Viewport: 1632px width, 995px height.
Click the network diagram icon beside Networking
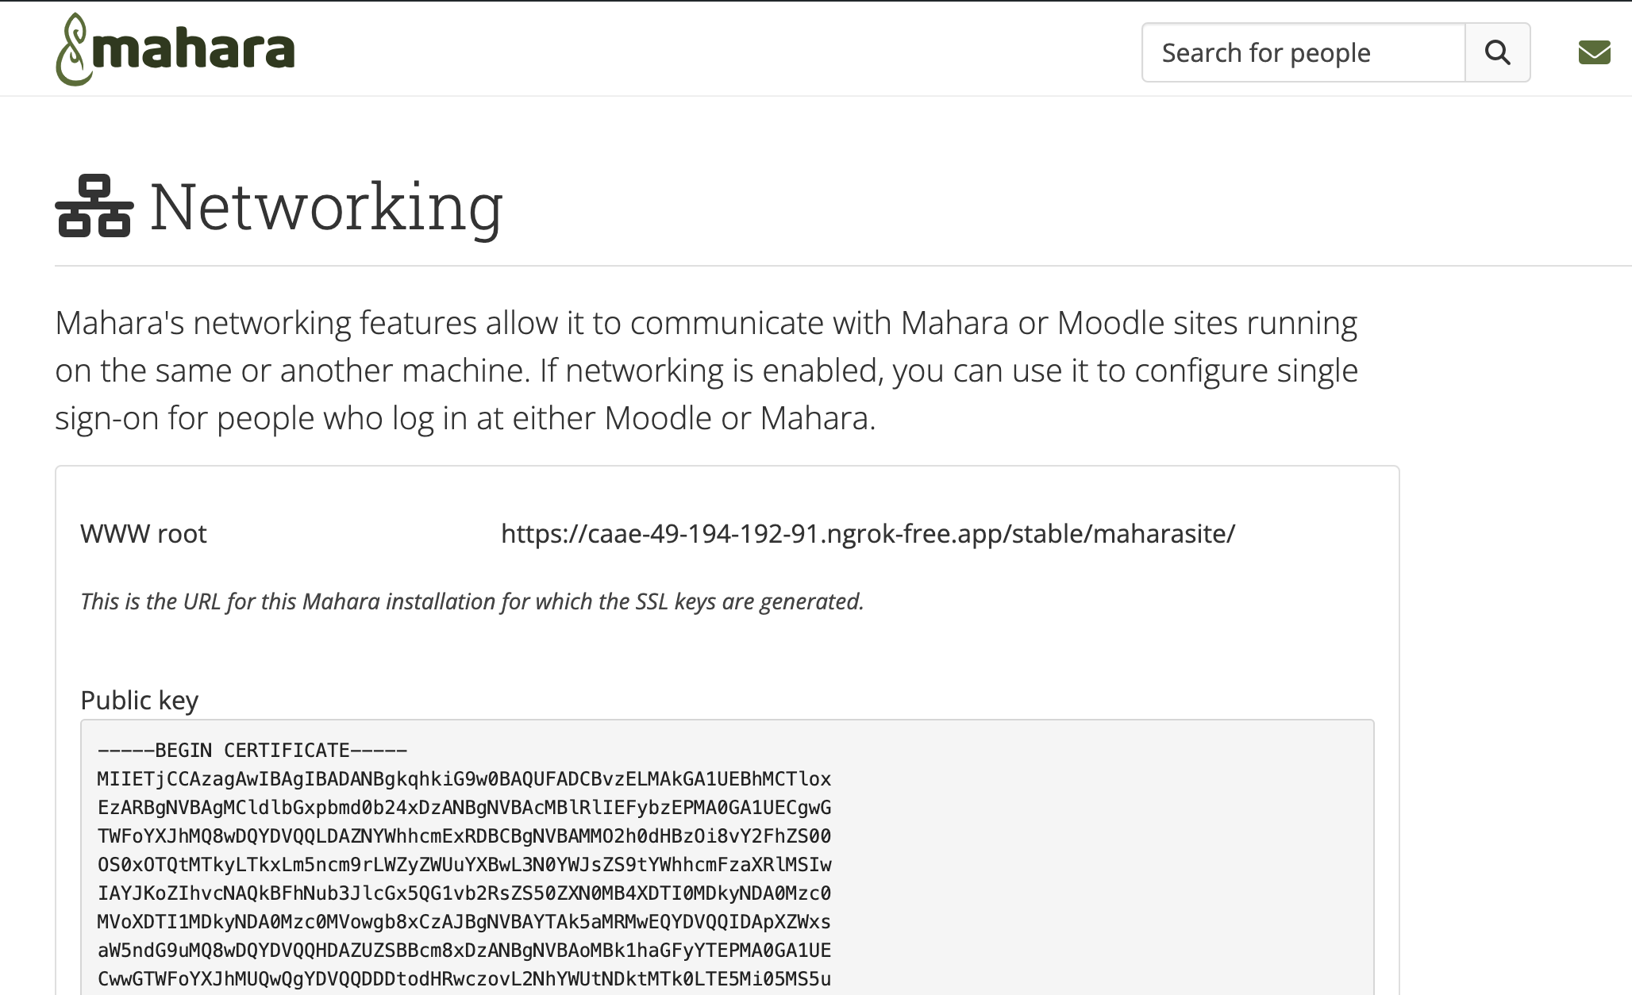tap(94, 206)
